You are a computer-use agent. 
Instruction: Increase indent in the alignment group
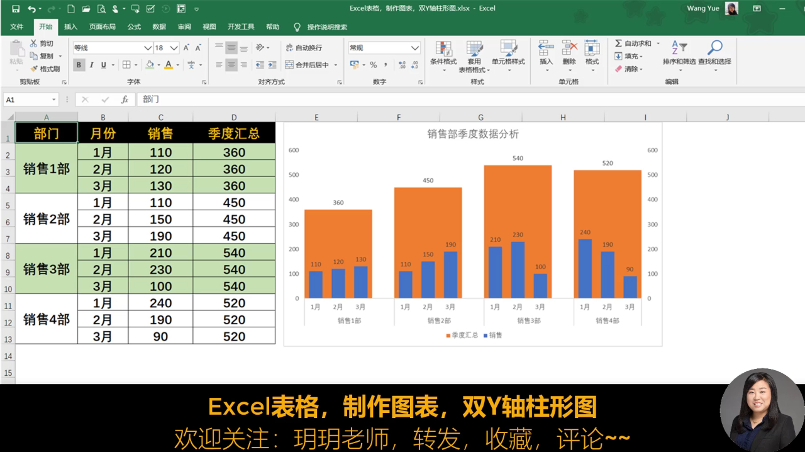271,65
